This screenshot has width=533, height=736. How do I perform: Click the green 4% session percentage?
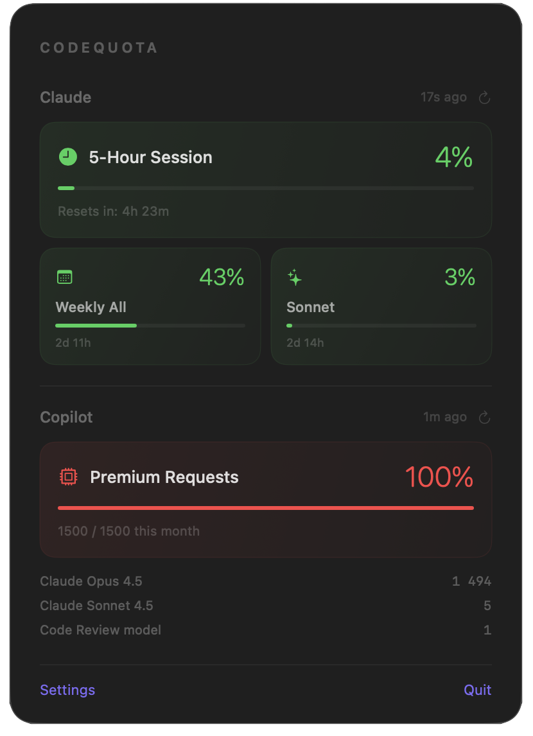click(453, 157)
